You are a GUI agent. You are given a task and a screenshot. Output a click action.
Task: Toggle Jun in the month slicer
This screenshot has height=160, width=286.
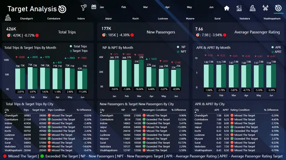coord(211,7)
